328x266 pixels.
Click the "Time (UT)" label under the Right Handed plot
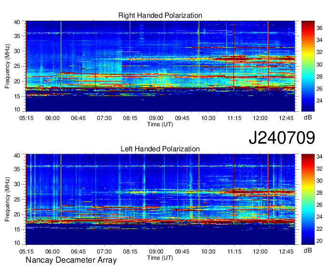(x=160, y=124)
